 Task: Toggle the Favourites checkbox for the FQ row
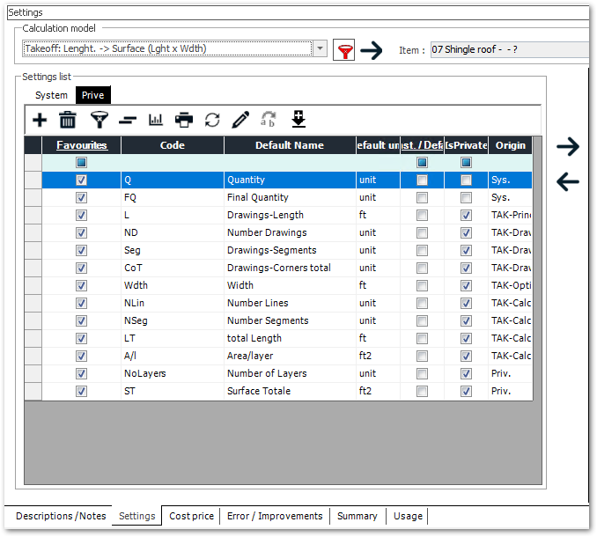tap(81, 198)
